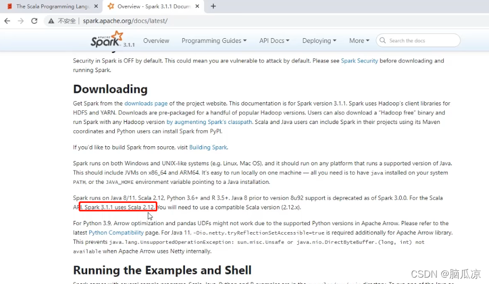
Task: Open the Building Spark link
Action: (208, 147)
